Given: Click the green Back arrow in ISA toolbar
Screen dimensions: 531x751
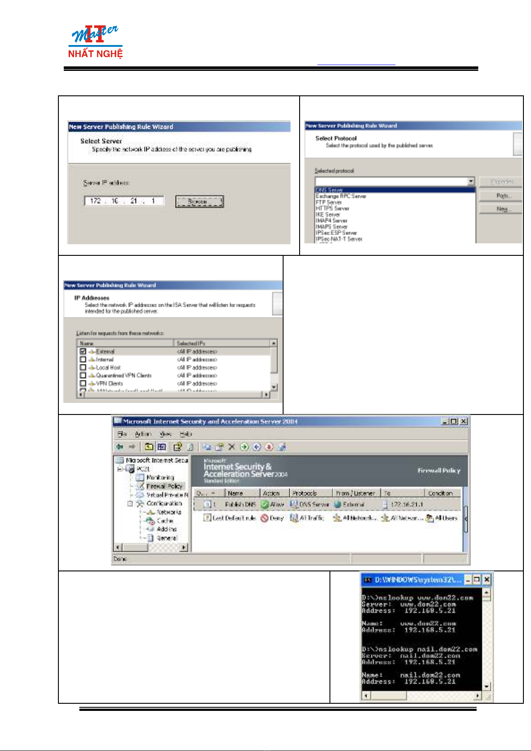Looking at the screenshot, I should (120, 447).
